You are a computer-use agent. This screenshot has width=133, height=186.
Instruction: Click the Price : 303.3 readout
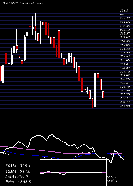pos(18,182)
